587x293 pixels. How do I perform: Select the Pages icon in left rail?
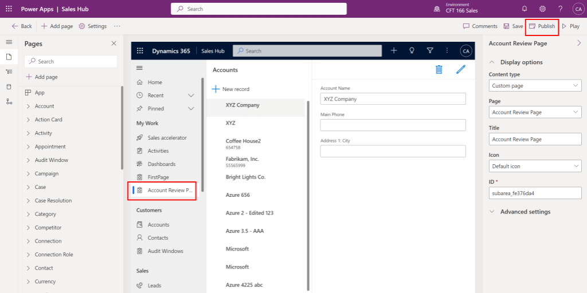pyautogui.click(x=9, y=57)
